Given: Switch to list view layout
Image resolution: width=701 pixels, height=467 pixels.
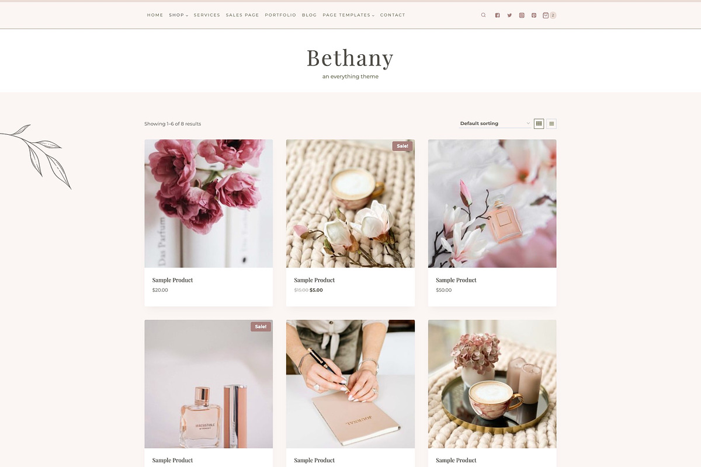Looking at the screenshot, I should pyautogui.click(x=551, y=124).
